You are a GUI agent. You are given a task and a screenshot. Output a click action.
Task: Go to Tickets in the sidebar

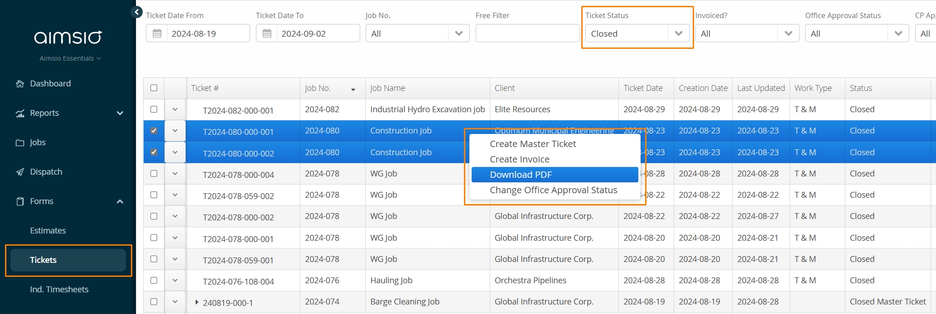[x=68, y=260]
